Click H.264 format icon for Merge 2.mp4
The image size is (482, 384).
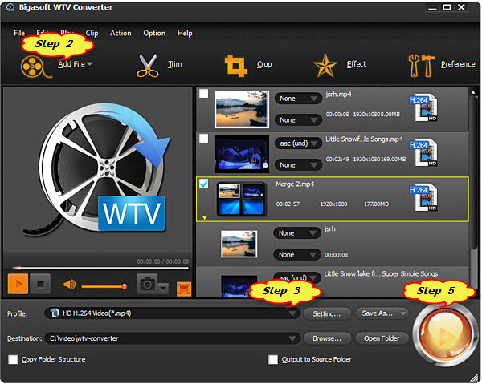coord(423,197)
